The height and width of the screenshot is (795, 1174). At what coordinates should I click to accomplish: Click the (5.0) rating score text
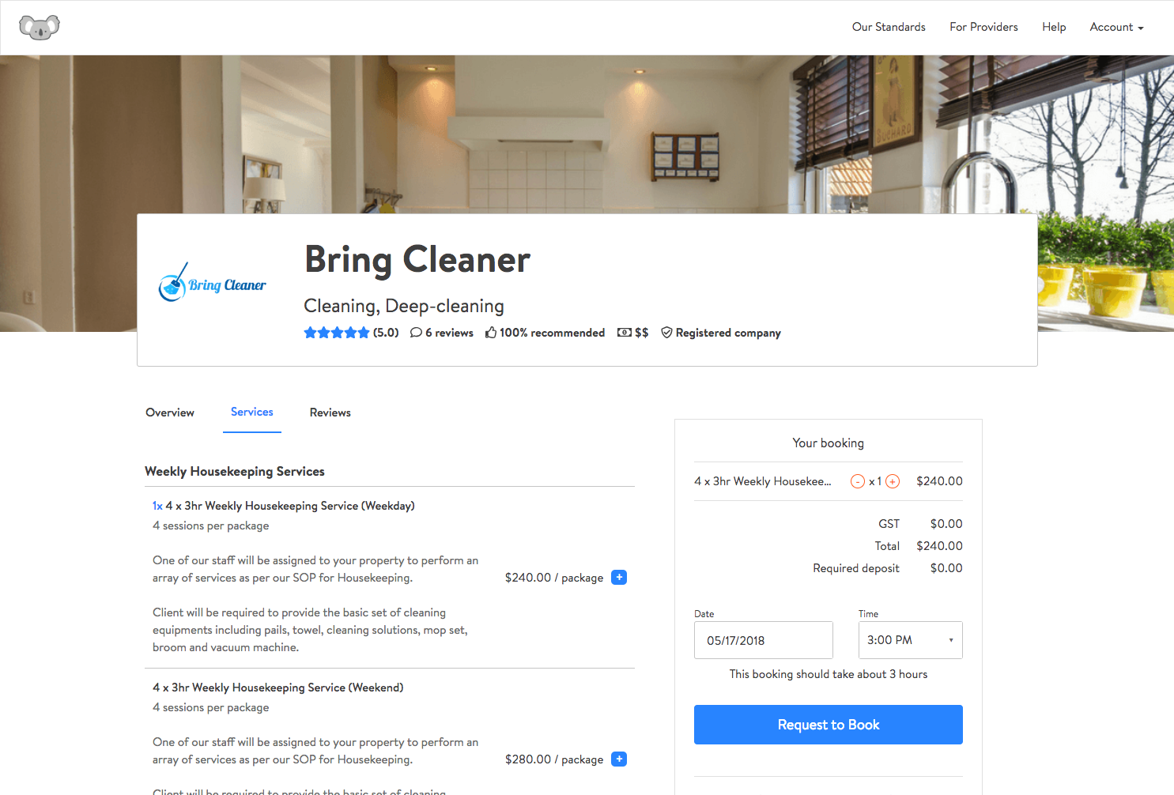[x=386, y=333]
